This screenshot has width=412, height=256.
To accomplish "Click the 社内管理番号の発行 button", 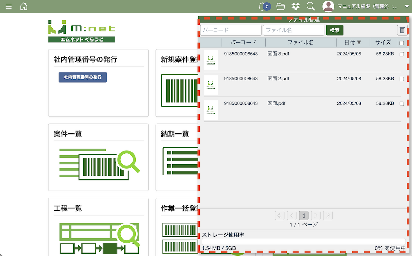I will (83, 77).
